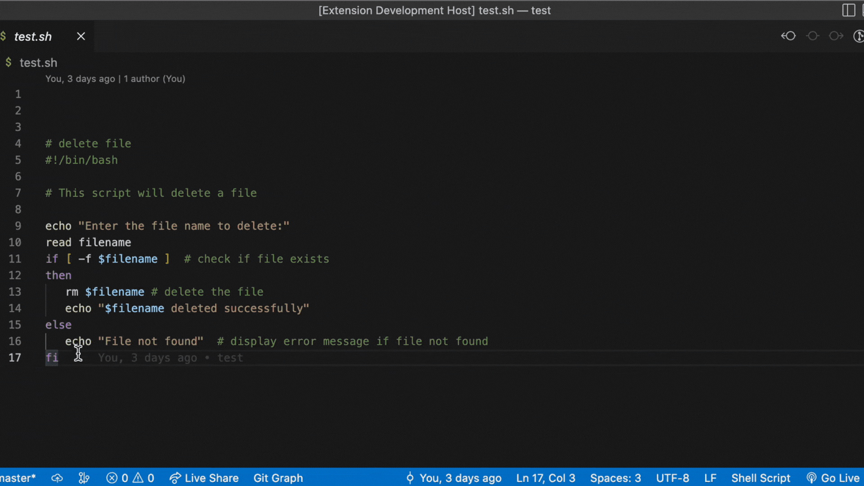The image size is (864, 486).
Task: Click the git compare branches status icon
Action: (84, 478)
